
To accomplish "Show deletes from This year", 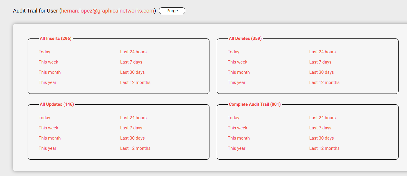I will pyautogui.click(x=237, y=82).
